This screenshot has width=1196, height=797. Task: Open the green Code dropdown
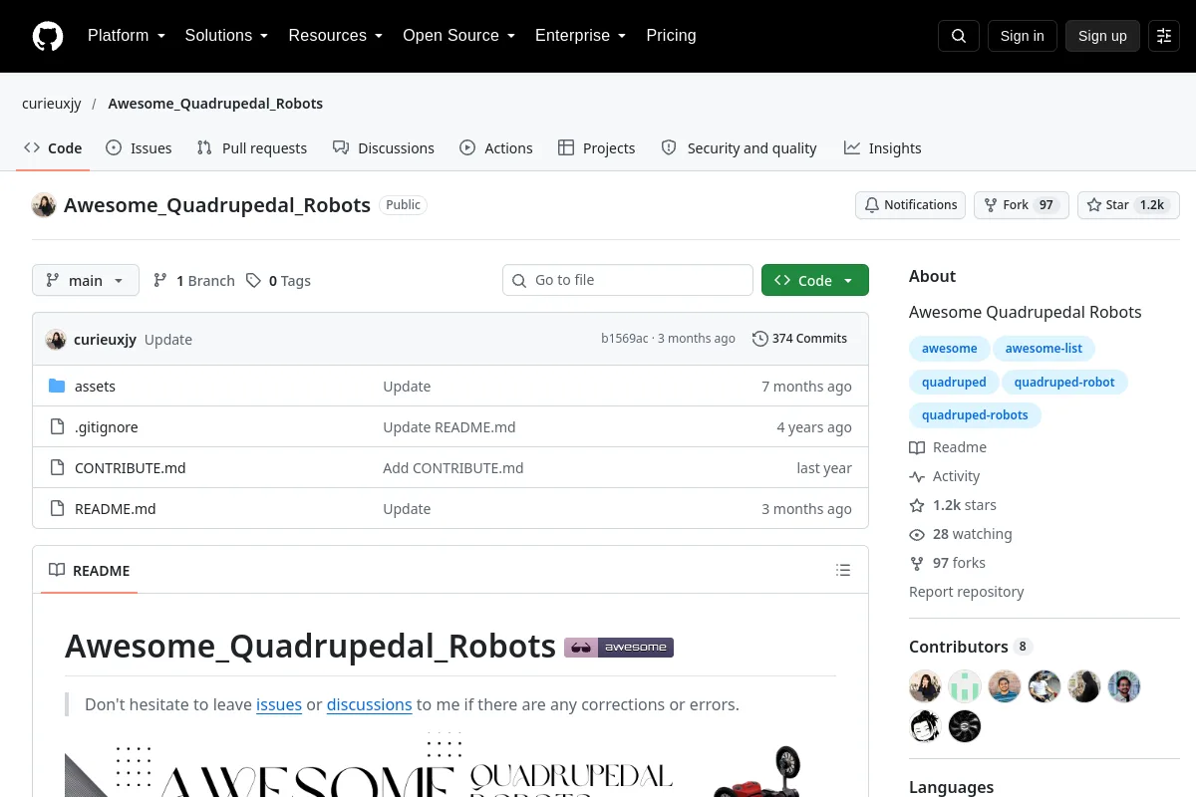click(x=815, y=281)
